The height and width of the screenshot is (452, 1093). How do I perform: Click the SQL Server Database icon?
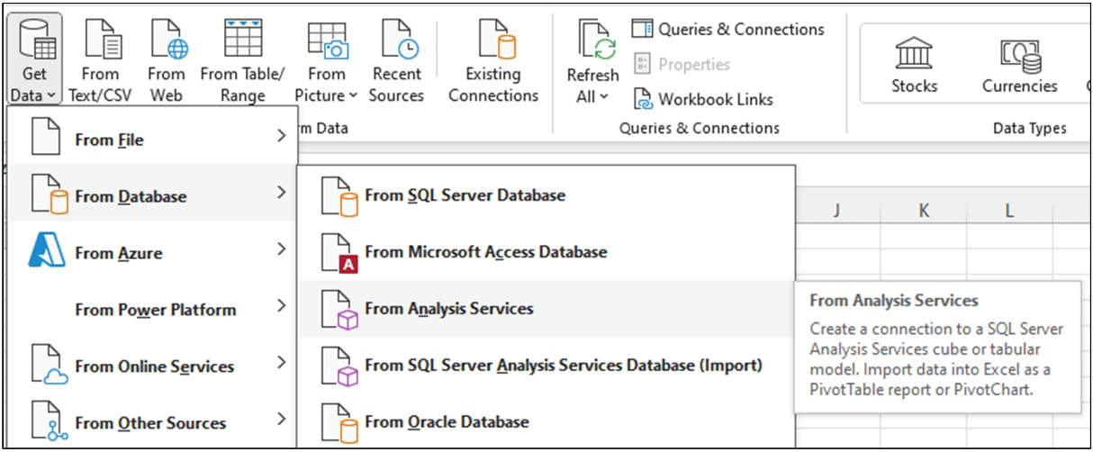pyautogui.click(x=338, y=195)
